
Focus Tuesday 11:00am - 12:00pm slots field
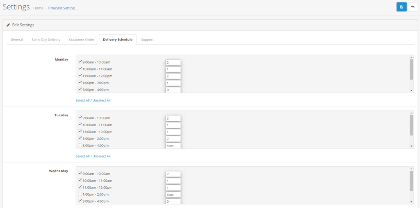coord(173,132)
